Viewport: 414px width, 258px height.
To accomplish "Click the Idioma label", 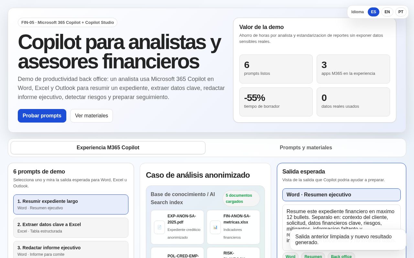I will [x=357, y=12].
